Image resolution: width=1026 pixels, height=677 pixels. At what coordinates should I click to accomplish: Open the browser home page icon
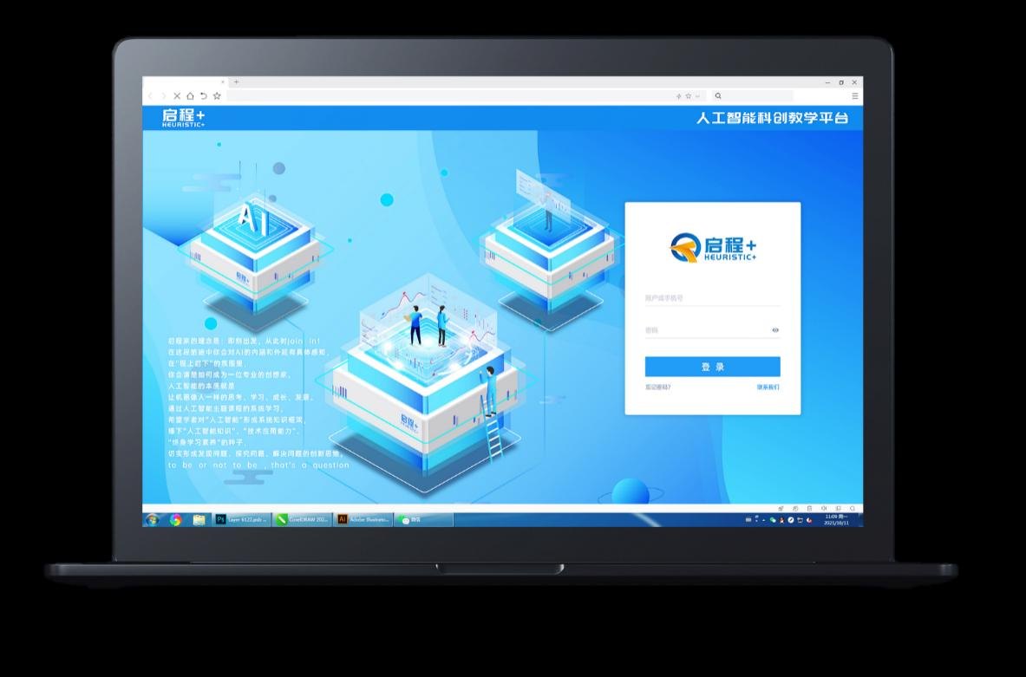191,96
